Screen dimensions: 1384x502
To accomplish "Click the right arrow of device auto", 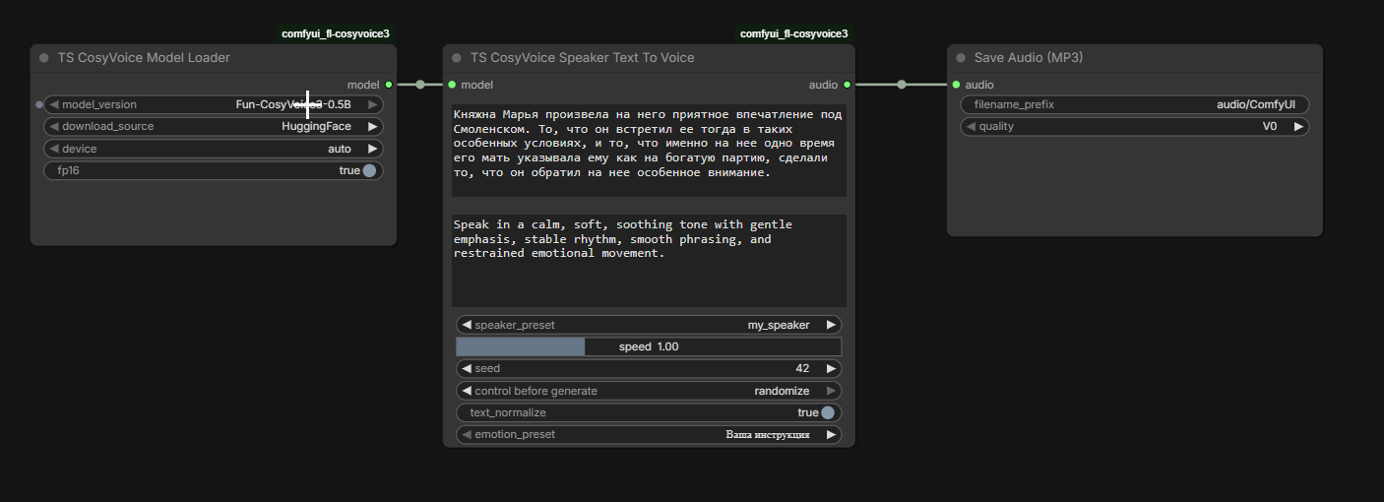I will click(373, 149).
